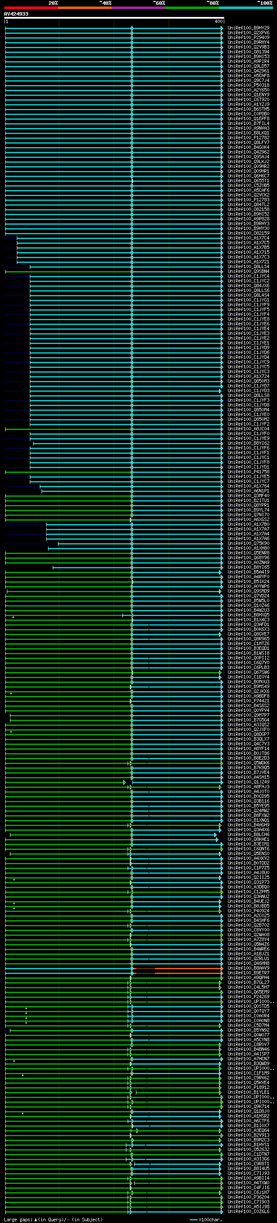
Task: Click the query title AV424933
Action: pyautogui.click(x=16, y=14)
